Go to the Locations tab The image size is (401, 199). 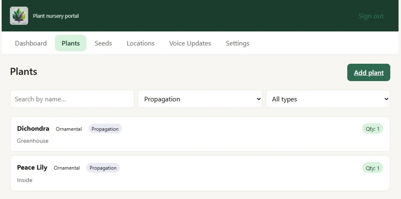pos(141,43)
